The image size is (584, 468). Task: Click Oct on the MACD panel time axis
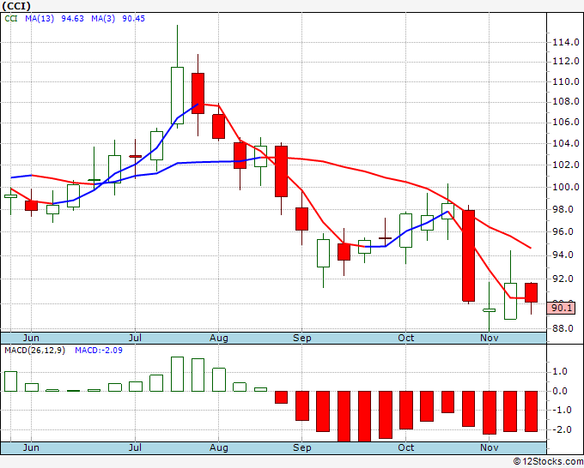(x=405, y=447)
